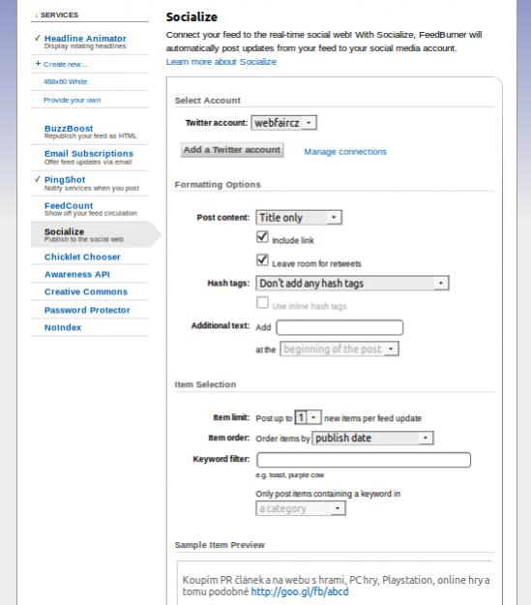The width and height of the screenshot is (531, 605).
Task: Open the Post content dropdown
Action: pos(299,218)
